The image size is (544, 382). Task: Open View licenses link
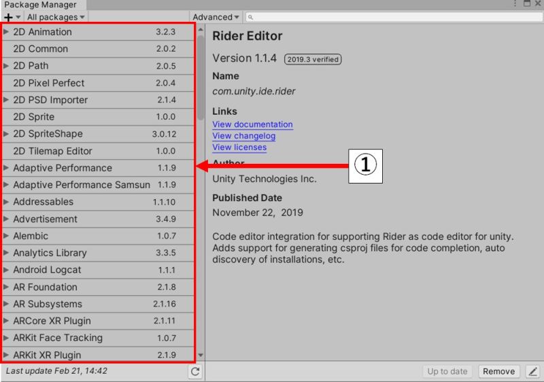coord(239,147)
